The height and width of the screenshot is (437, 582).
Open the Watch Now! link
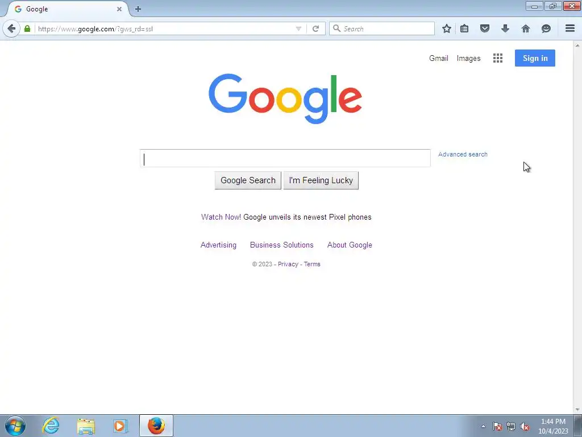coord(221,217)
